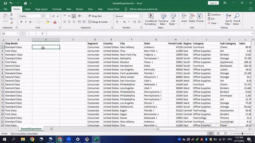255x143 pixels.
Task: Apply the red font color
Action: click(x=55, y=22)
